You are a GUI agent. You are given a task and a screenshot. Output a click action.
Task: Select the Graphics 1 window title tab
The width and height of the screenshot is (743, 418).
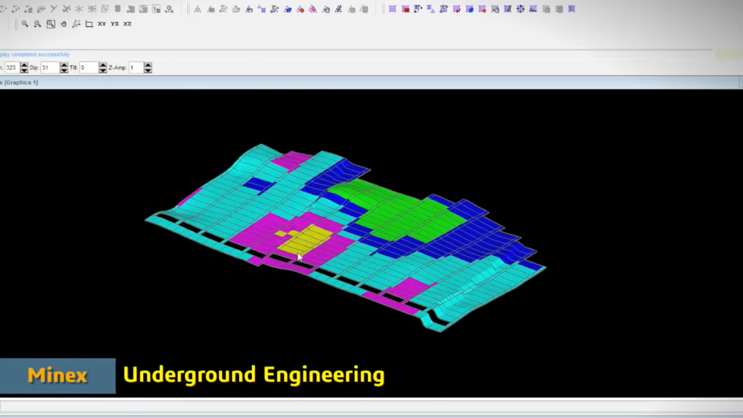(x=20, y=82)
